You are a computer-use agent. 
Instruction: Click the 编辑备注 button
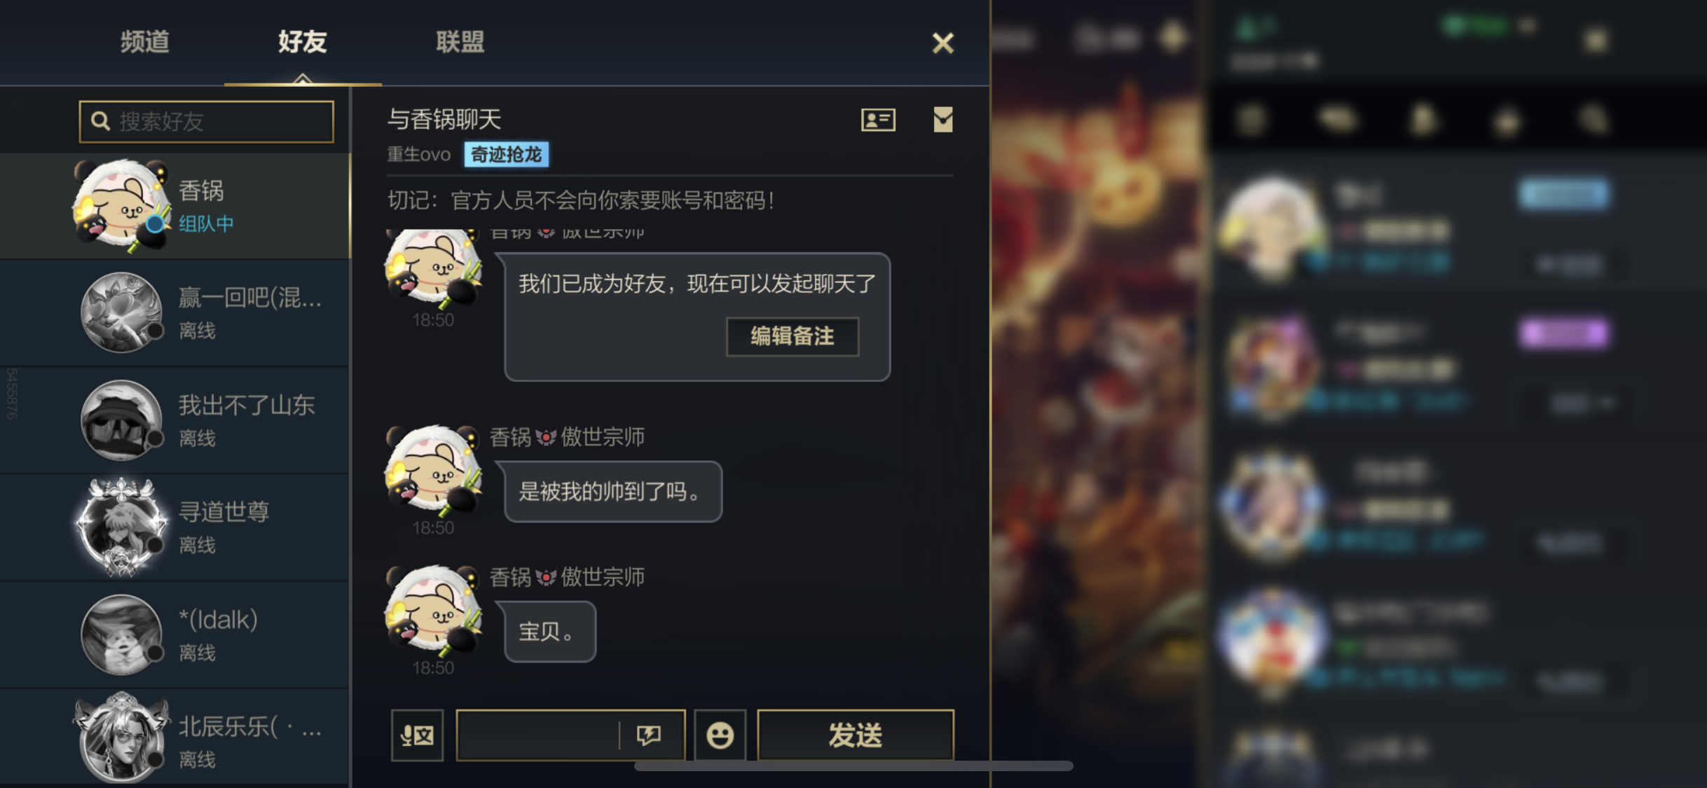coord(793,336)
